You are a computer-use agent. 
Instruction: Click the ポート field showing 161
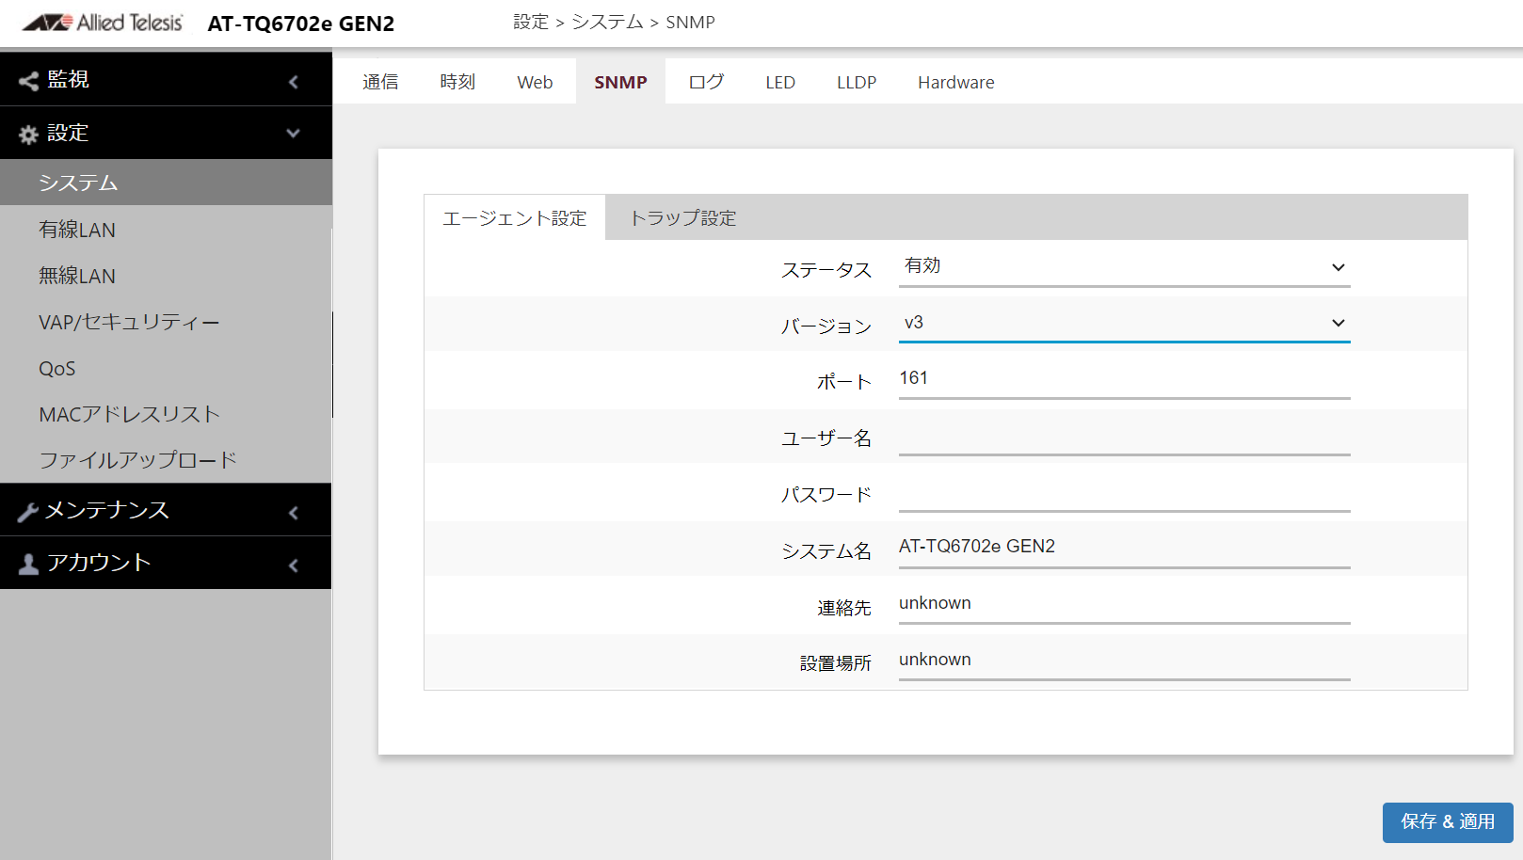(x=1124, y=379)
